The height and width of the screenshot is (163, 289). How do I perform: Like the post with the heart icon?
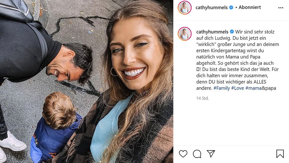point(183,154)
